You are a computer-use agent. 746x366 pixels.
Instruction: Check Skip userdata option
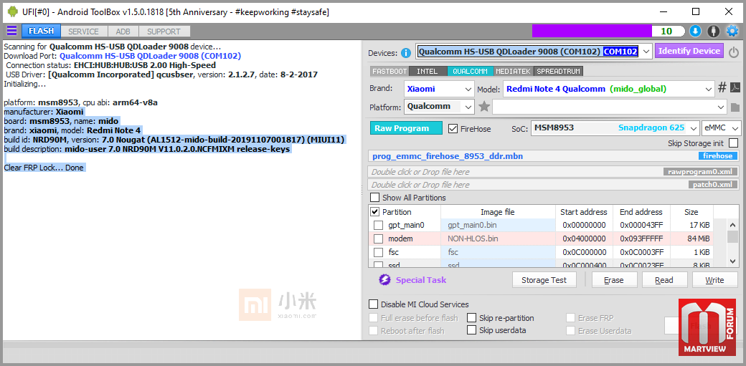click(471, 330)
